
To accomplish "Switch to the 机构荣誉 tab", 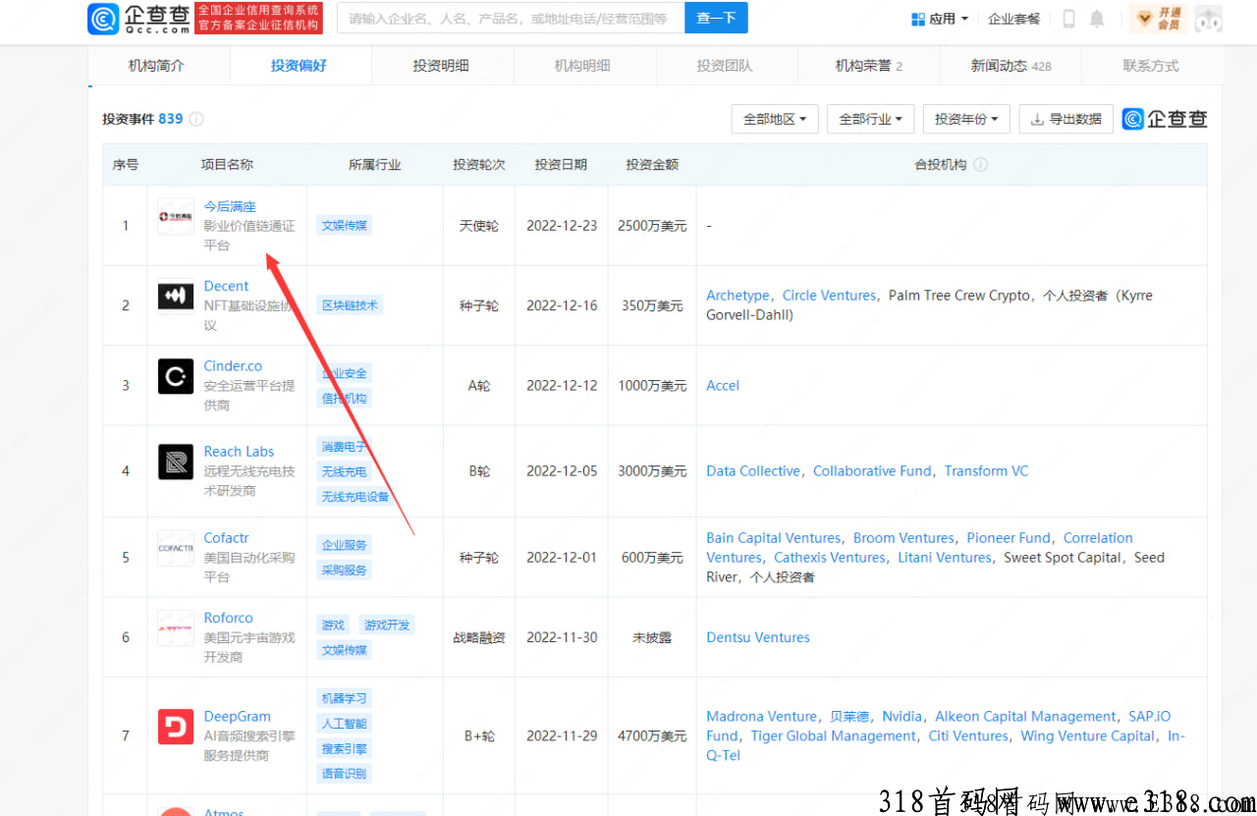I will (x=868, y=66).
